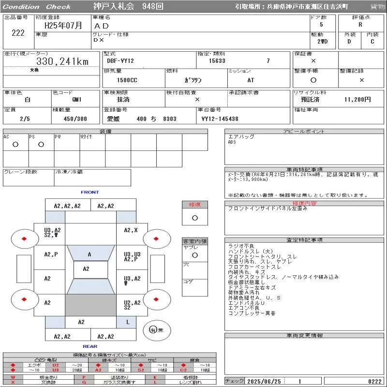This screenshot has width=387, height=387.
Task: Click the red U3 legend label
Action: [56, 370]
